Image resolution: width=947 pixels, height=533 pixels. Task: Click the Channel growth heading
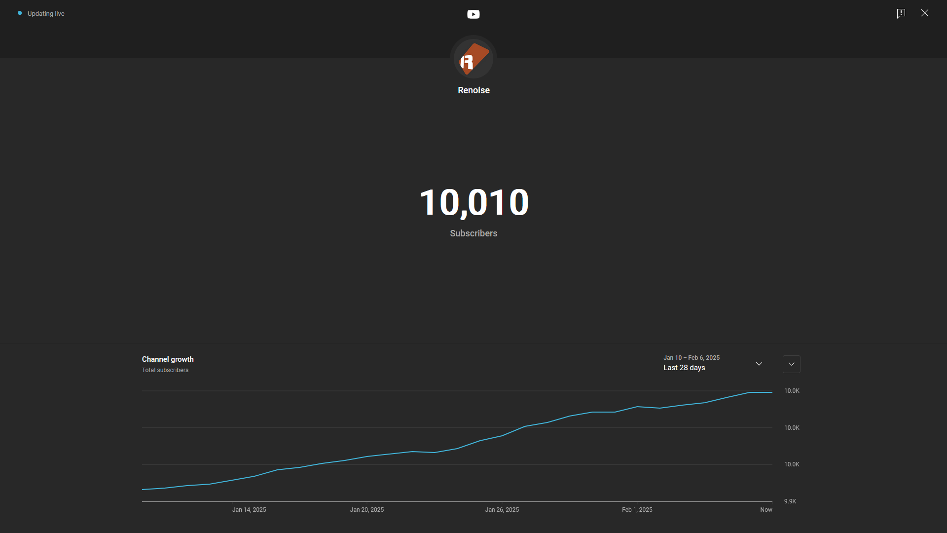point(168,359)
